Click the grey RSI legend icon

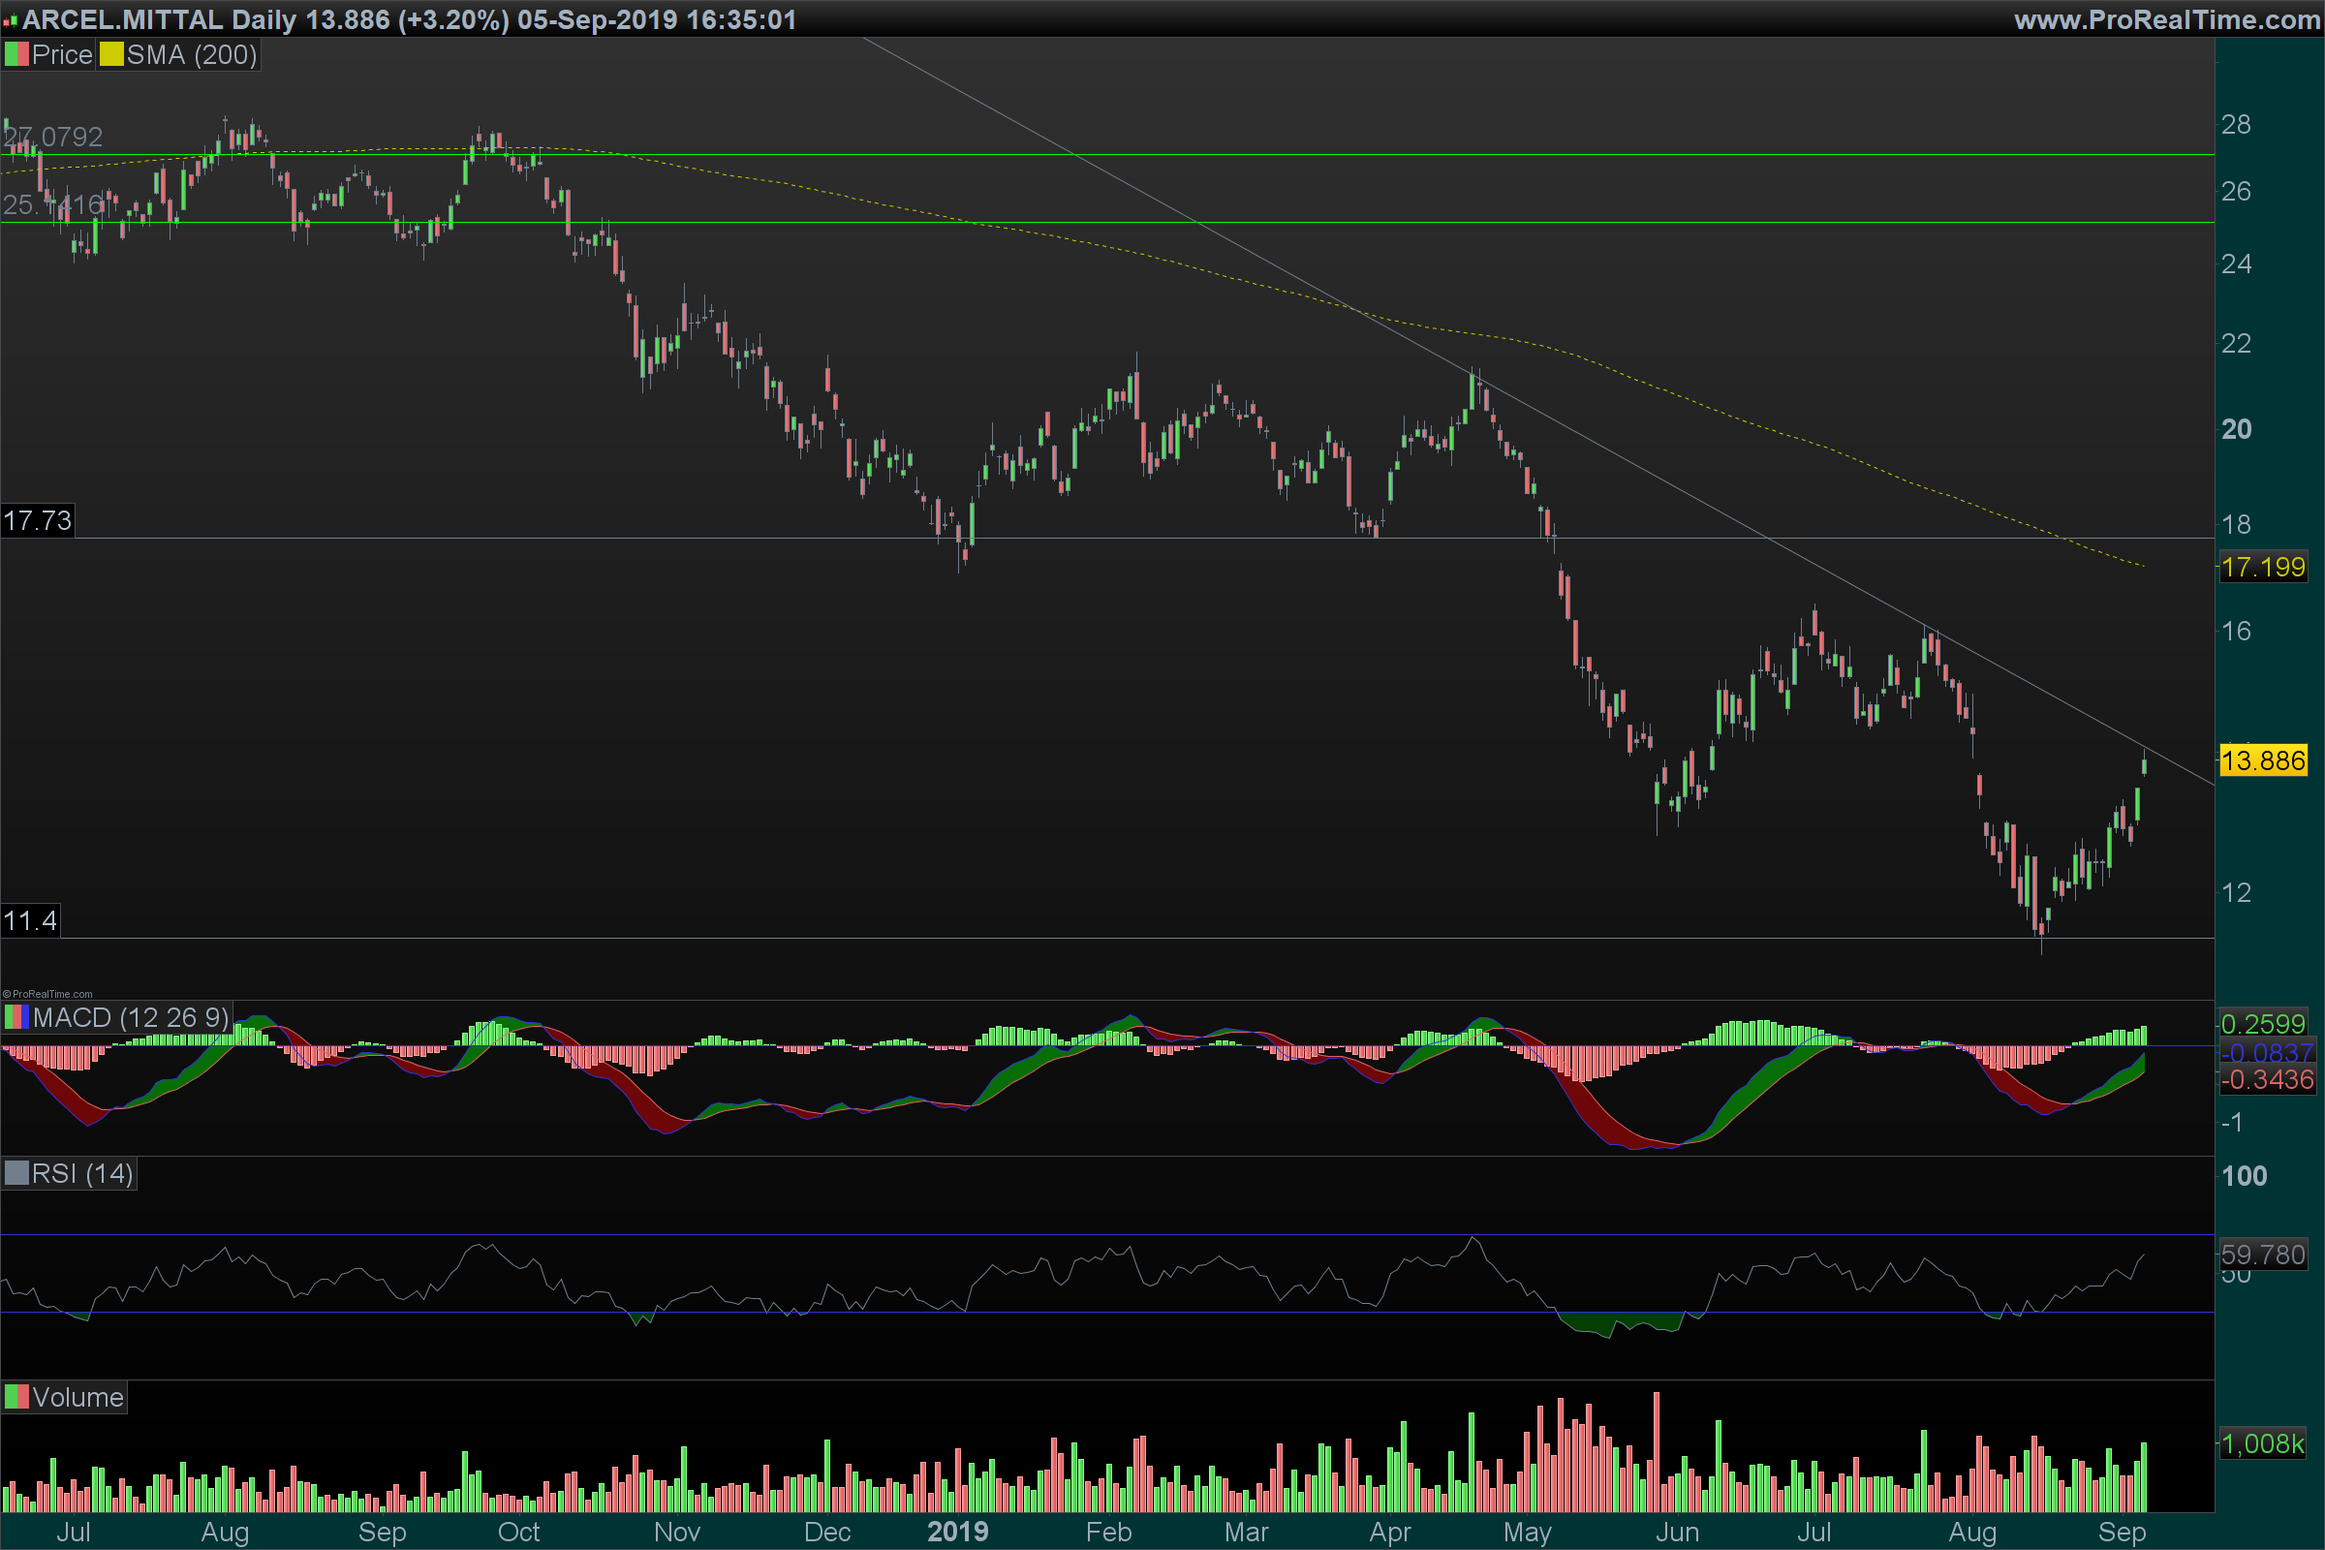tap(15, 1173)
